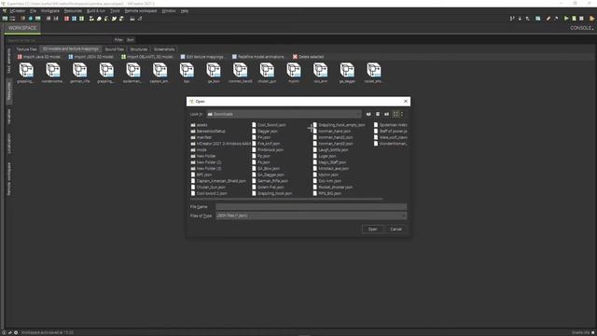Image resolution: width=597 pixels, height=336 pixels.
Task: Open the Window menu
Action: coord(169,11)
